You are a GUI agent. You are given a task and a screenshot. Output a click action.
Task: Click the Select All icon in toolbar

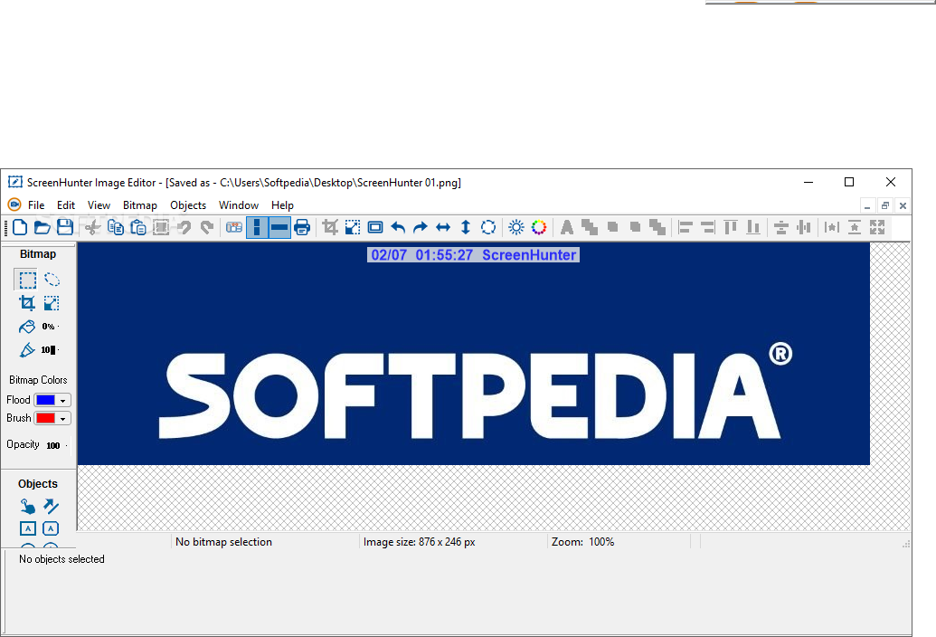pos(161,227)
